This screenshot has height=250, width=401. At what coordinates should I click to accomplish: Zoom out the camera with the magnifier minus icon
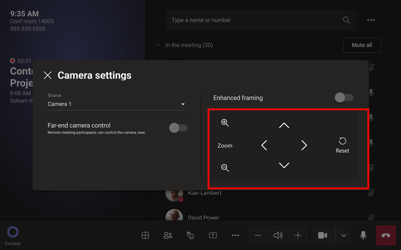click(225, 167)
